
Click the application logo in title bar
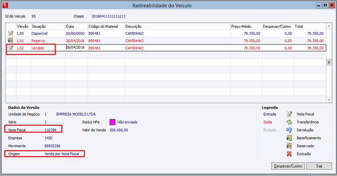[x=5, y=5]
